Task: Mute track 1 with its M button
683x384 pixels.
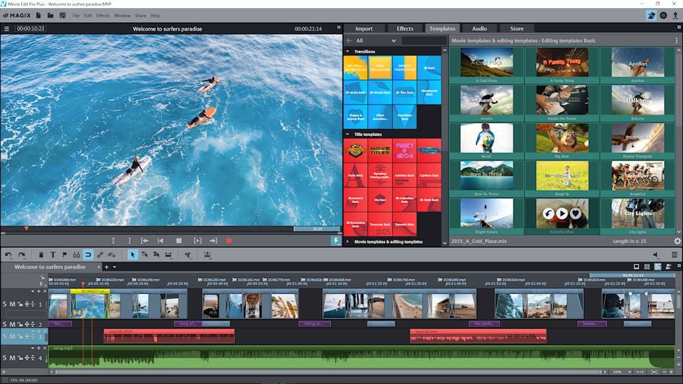Action: click(12, 304)
